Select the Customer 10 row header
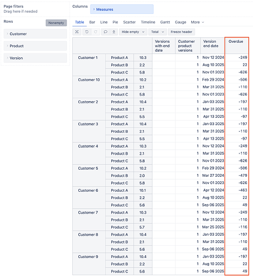The width and height of the screenshot is (253, 278). point(89,80)
